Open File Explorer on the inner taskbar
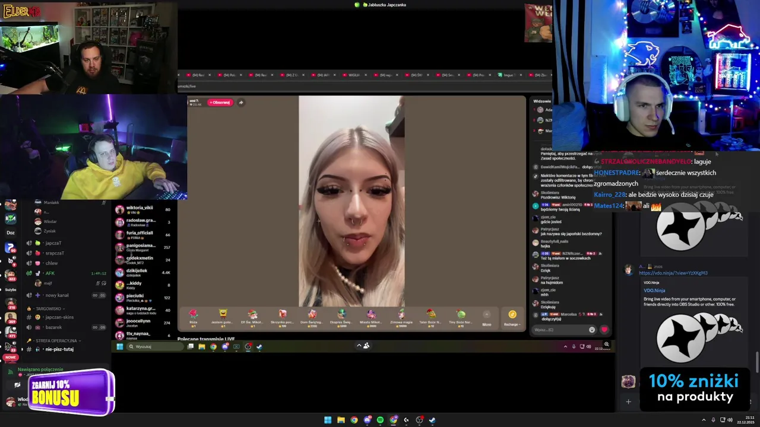 (202, 346)
